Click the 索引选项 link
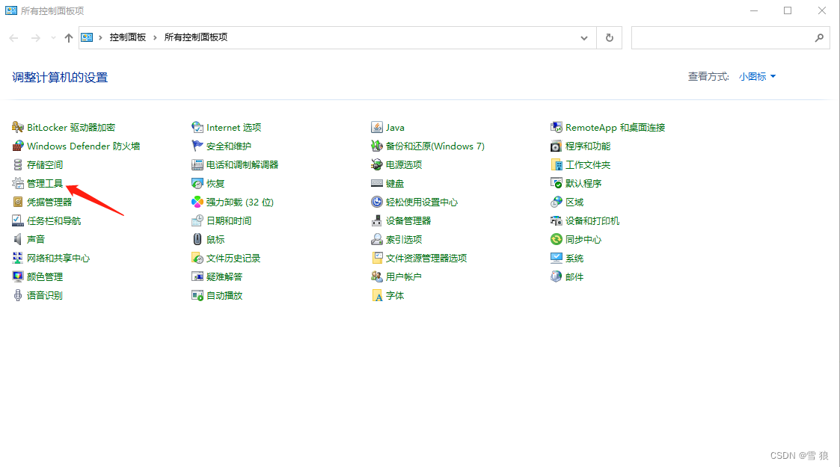The height and width of the screenshot is (467, 840). (404, 239)
